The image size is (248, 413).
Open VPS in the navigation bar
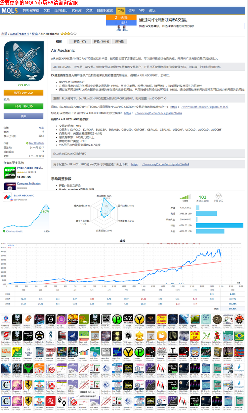pyautogui.click(x=142, y=11)
